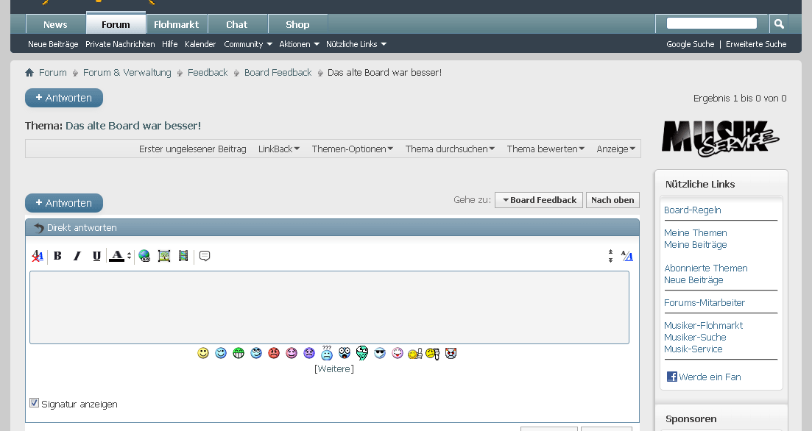
Task: Toggle bold text formatting
Action: [x=57, y=256]
